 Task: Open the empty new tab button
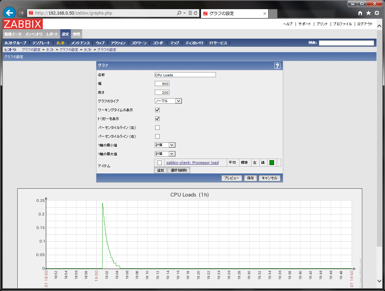(x=273, y=14)
